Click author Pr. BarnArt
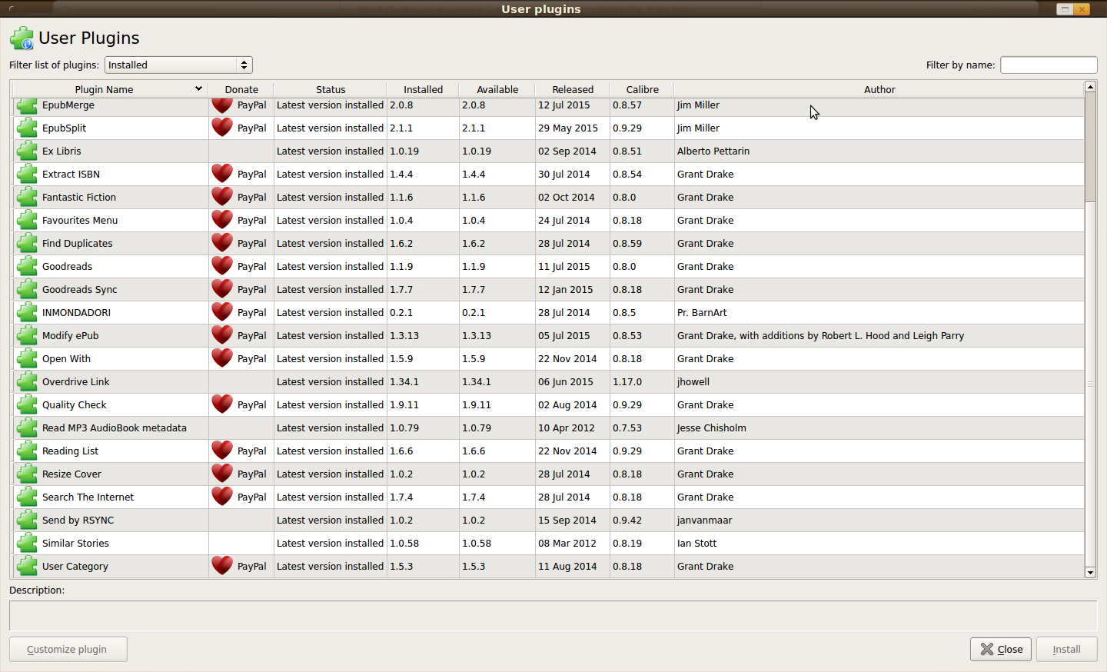The height and width of the screenshot is (672, 1107). pyautogui.click(x=702, y=312)
